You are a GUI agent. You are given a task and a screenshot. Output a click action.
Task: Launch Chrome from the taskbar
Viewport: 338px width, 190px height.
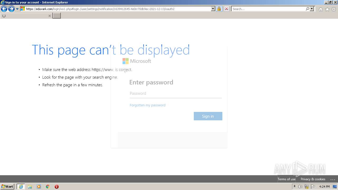(48, 187)
